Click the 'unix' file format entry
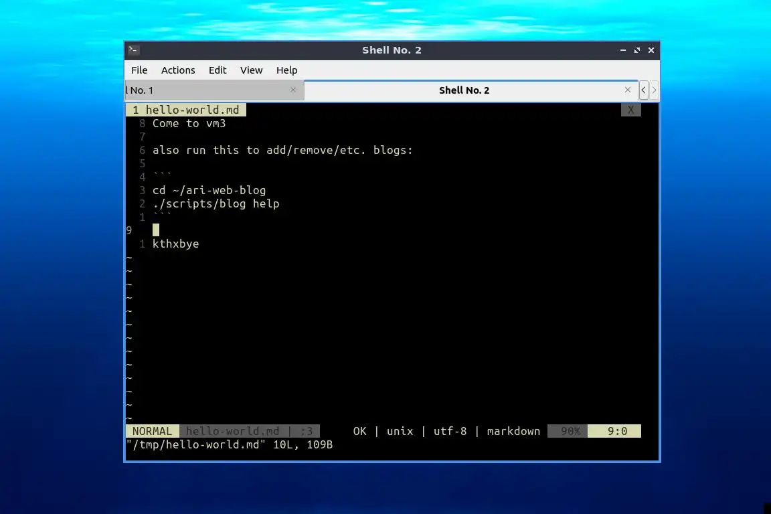The height and width of the screenshot is (514, 771). pos(400,432)
